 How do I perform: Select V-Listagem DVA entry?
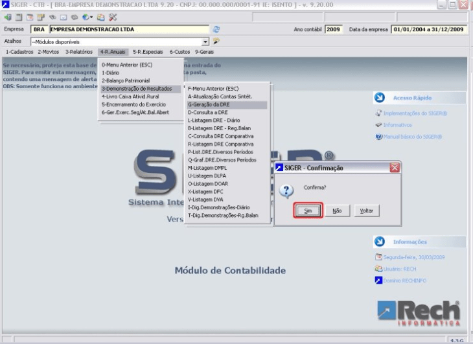click(x=227, y=200)
